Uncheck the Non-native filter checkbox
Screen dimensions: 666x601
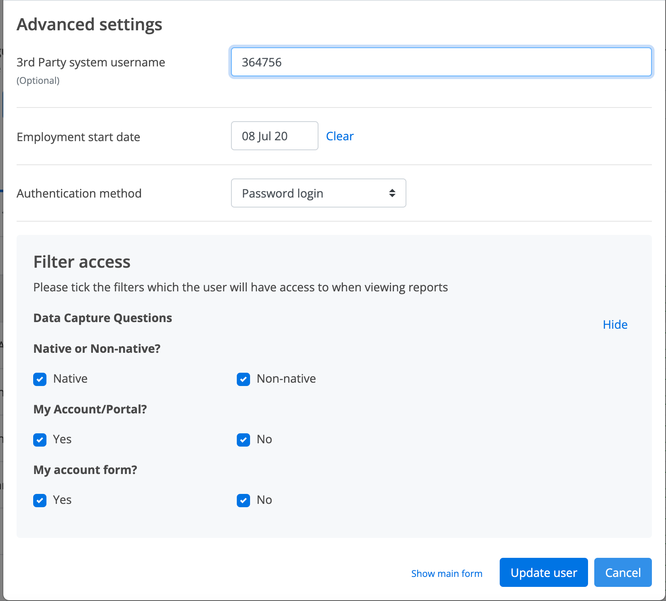243,379
